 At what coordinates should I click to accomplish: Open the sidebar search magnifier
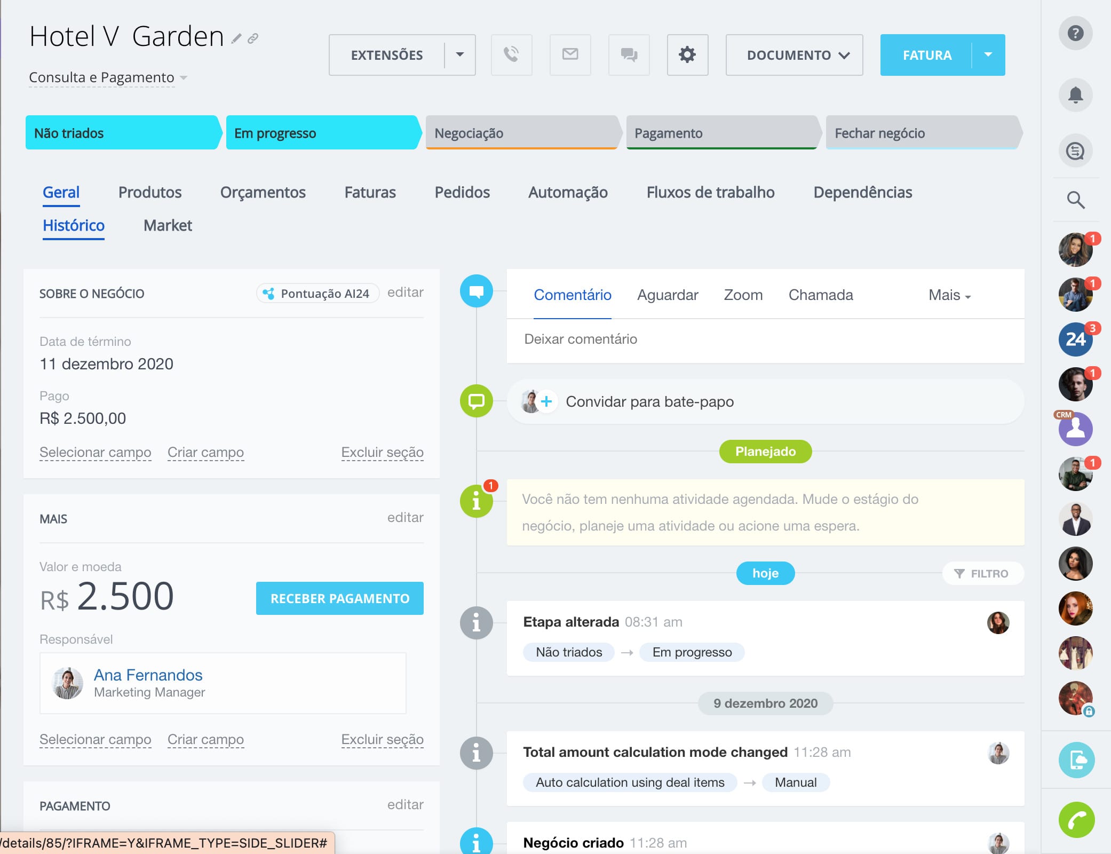[1075, 200]
